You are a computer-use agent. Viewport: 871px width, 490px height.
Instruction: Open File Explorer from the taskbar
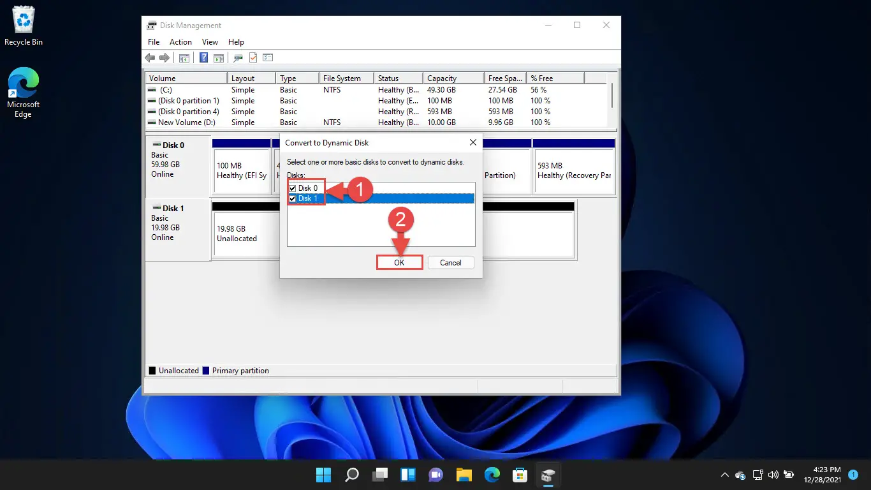[464, 475]
